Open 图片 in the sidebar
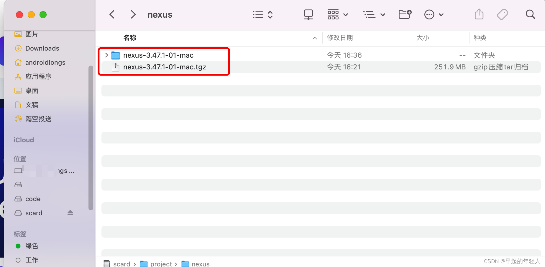The width and height of the screenshot is (545, 267). pyautogui.click(x=32, y=34)
